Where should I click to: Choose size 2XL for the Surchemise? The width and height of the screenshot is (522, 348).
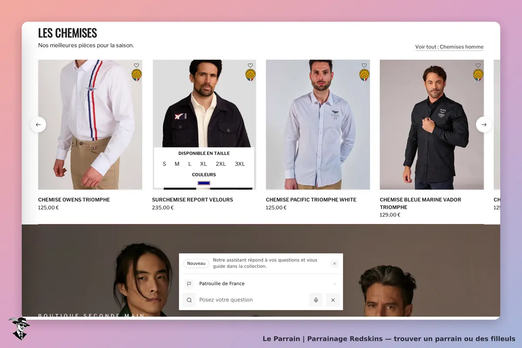click(x=221, y=164)
